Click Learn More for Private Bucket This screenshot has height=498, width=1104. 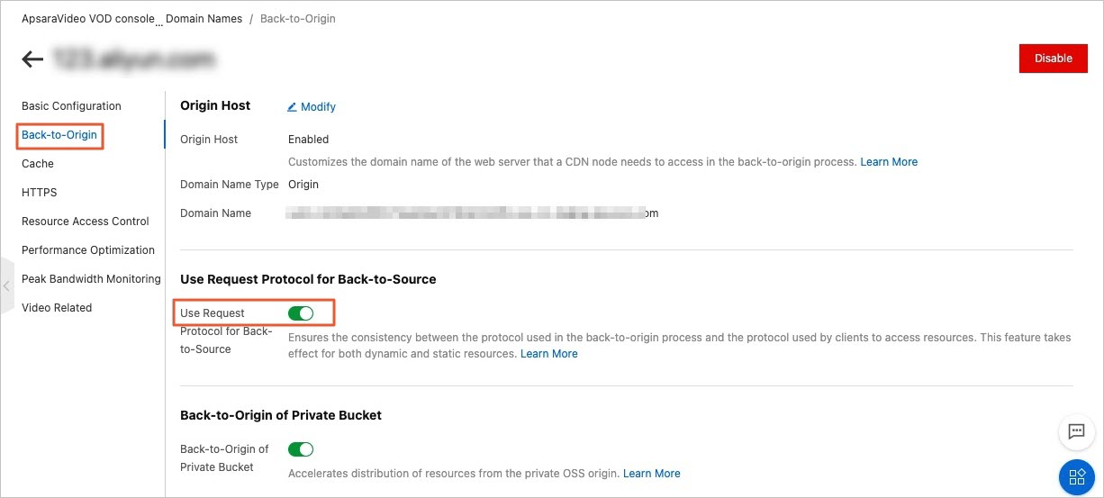pyautogui.click(x=652, y=474)
